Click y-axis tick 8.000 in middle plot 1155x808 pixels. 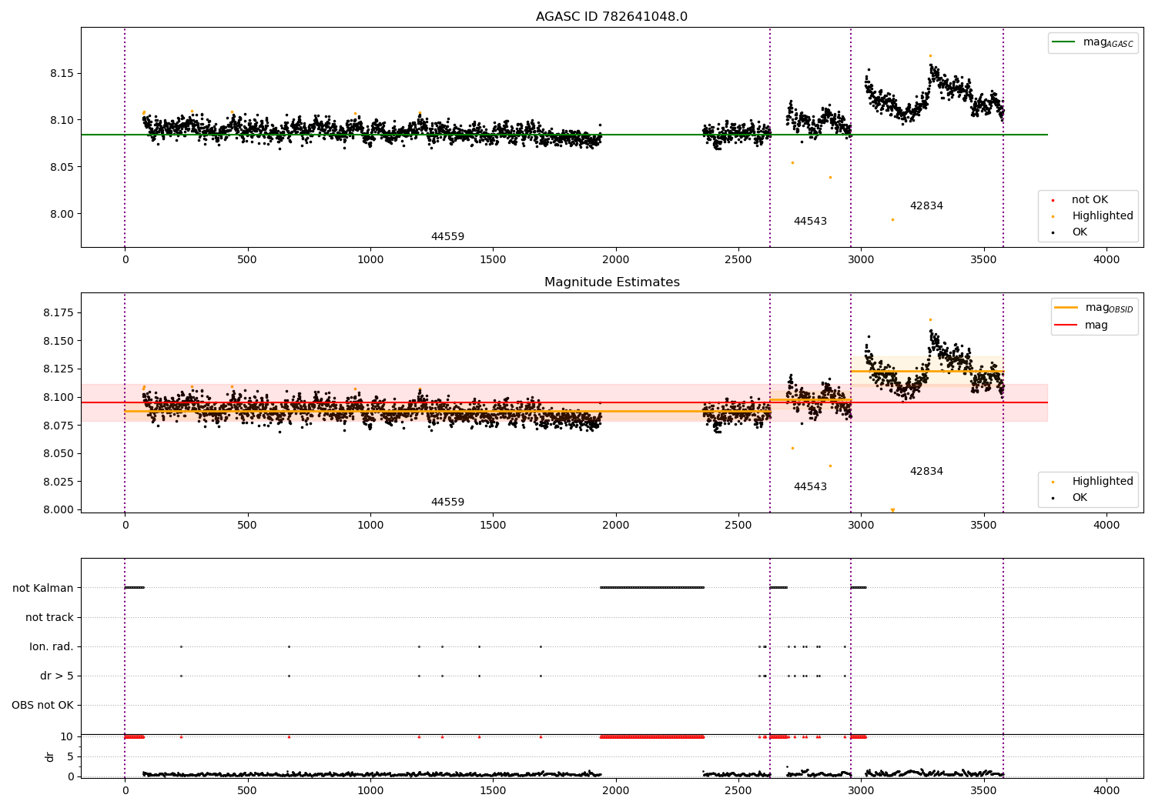pos(59,510)
